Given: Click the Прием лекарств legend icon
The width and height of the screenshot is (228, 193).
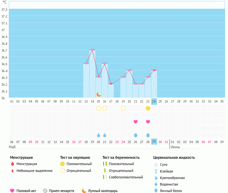Looking at the screenshot, I should pos(45,191).
